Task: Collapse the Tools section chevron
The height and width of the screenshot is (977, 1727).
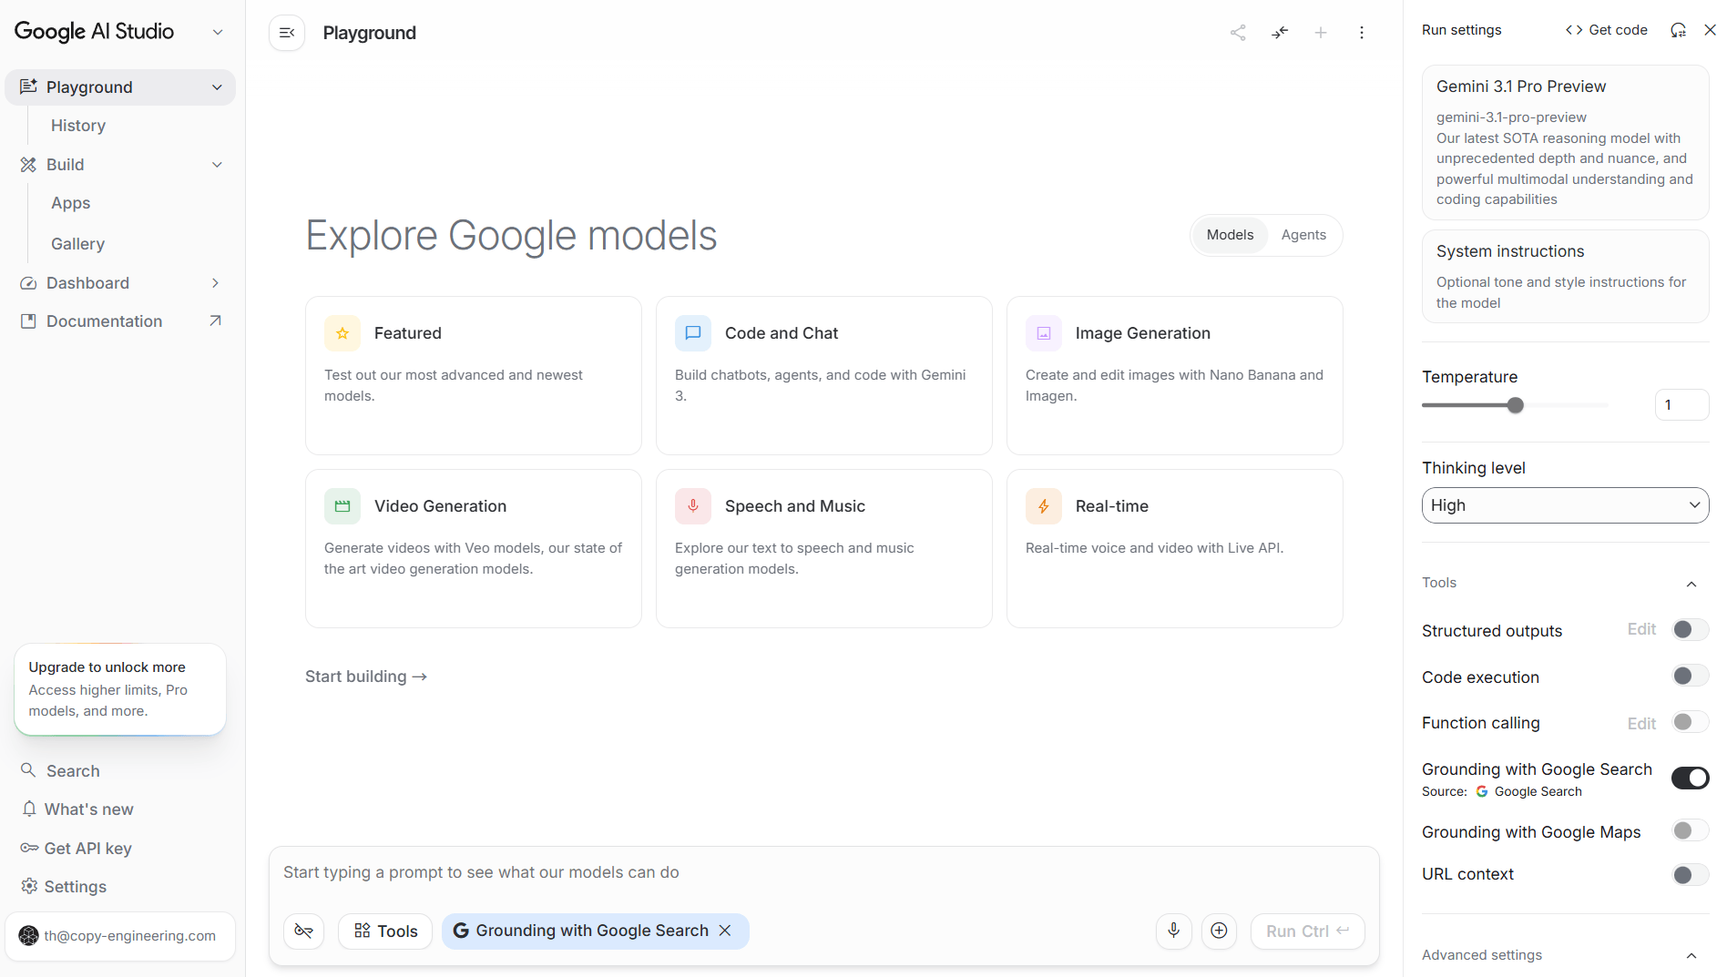Action: [x=1691, y=584]
